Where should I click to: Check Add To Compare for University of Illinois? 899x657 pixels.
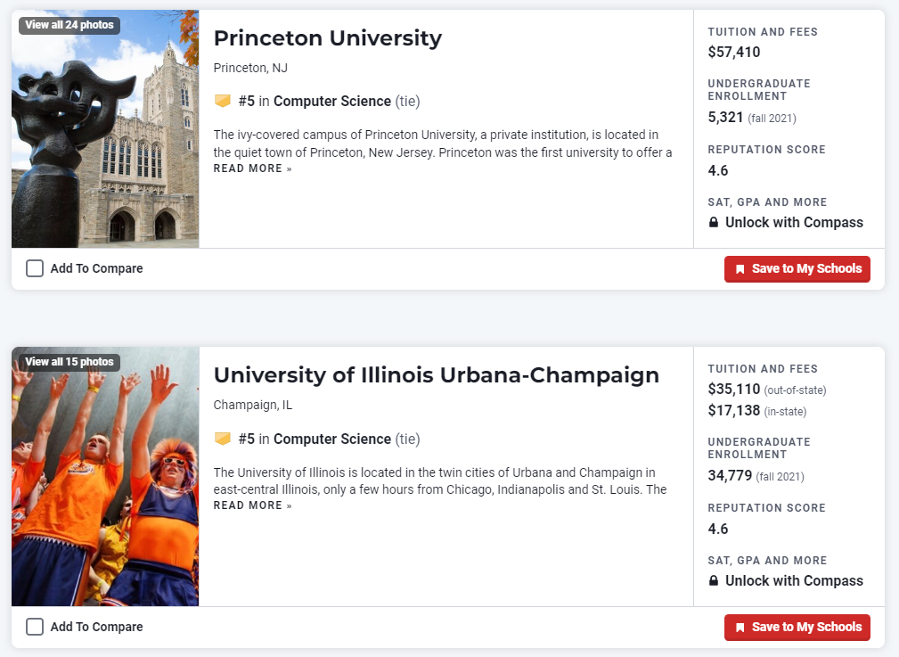click(35, 627)
